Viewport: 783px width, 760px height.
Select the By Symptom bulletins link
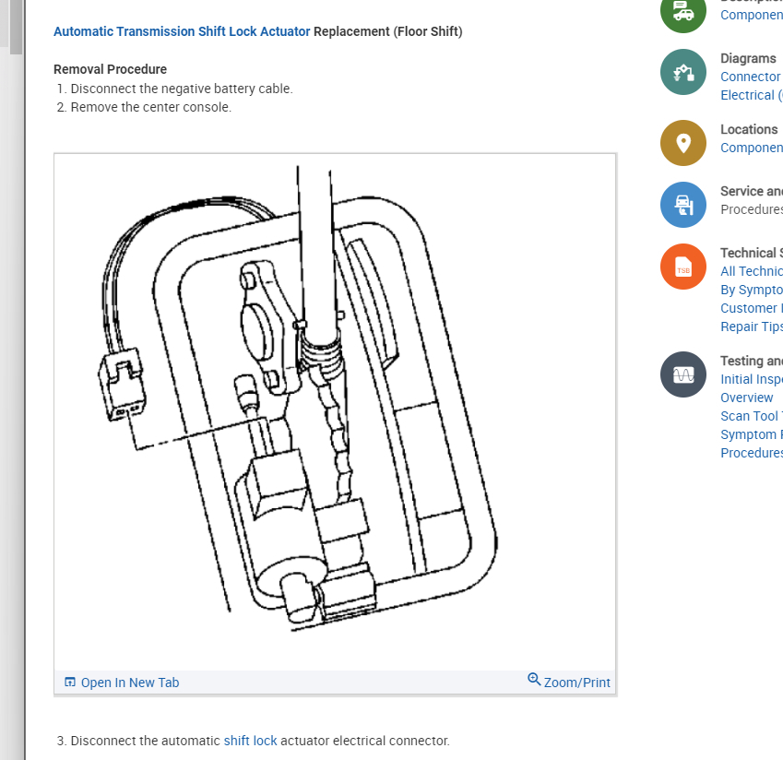(751, 290)
